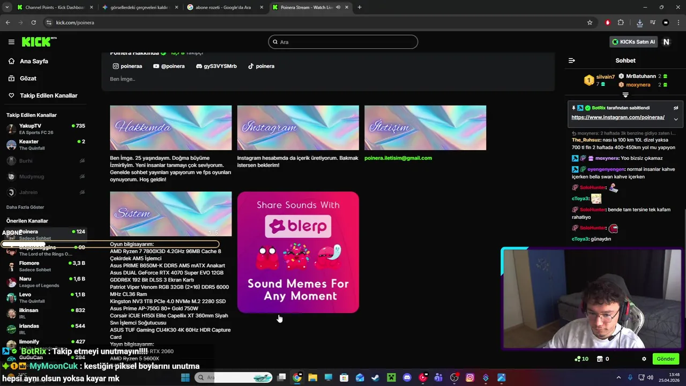The width and height of the screenshot is (686, 386).
Task: Bookmark this page star icon
Action: (590, 23)
